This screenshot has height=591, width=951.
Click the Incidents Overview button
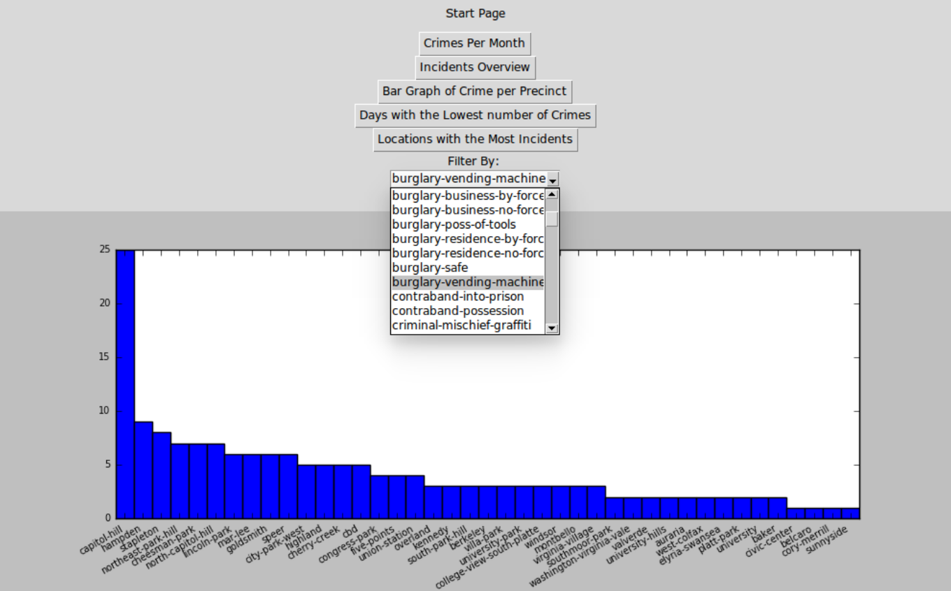pyautogui.click(x=475, y=67)
